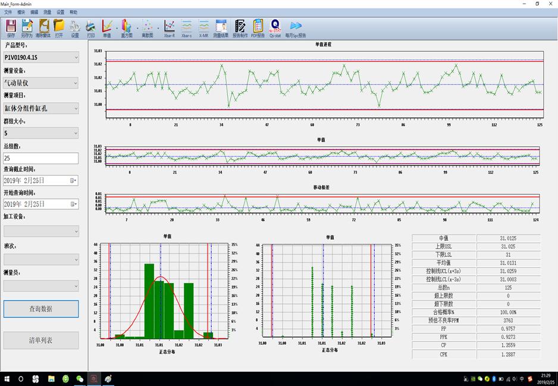
Task: Click the 控制线UCL value 31.0259
Action: (x=508, y=271)
